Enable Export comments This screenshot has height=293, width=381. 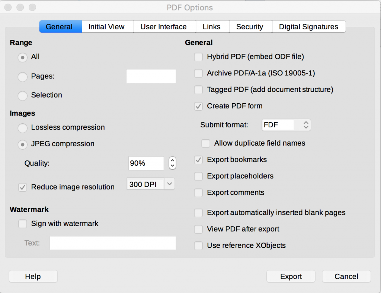[x=198, y=193]
